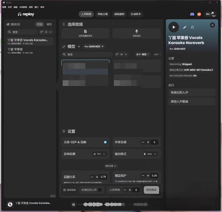Click the 'UVR-MDX-NET Karaoke 2' setting chip
Viewport: 222px width, 212px height.
pos(191,70)
